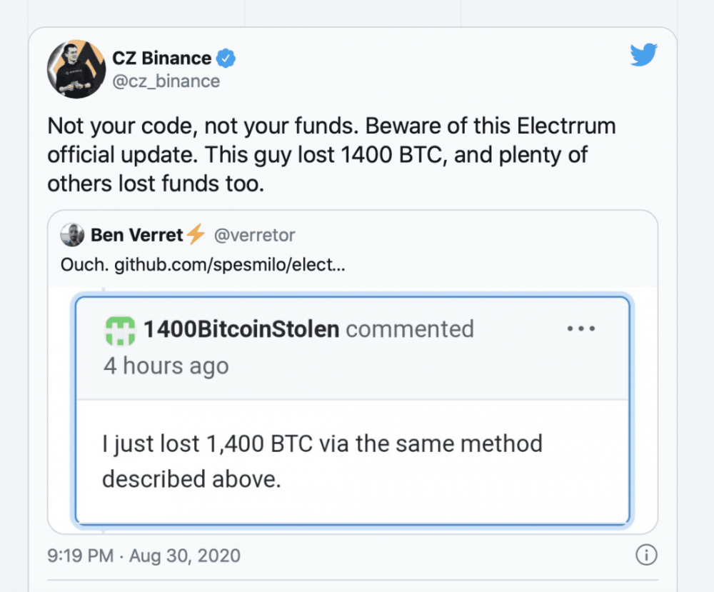Open Ben Verret's profile name

tap(137, 235)
